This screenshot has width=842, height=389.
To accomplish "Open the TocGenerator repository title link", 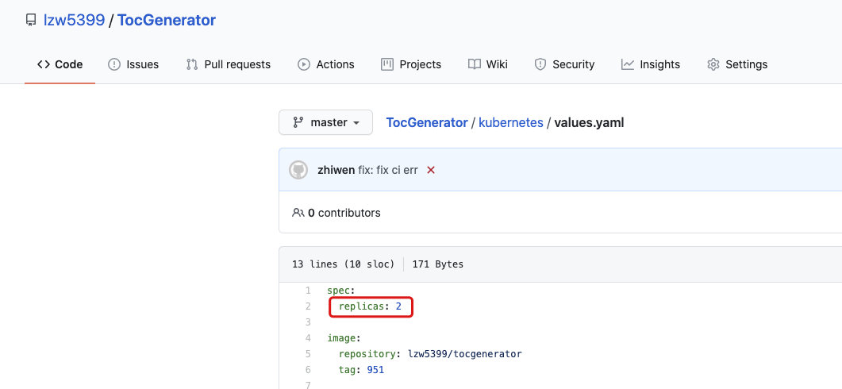I will [167, 21].
